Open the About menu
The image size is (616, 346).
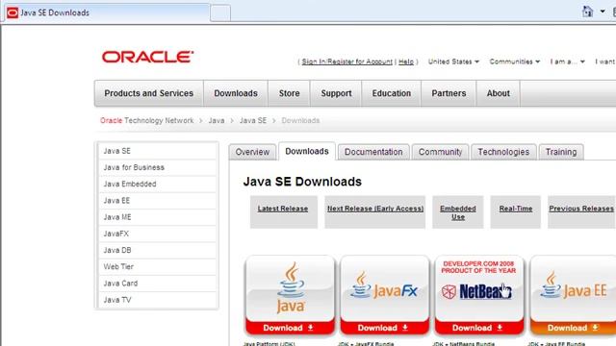(499, 93)
